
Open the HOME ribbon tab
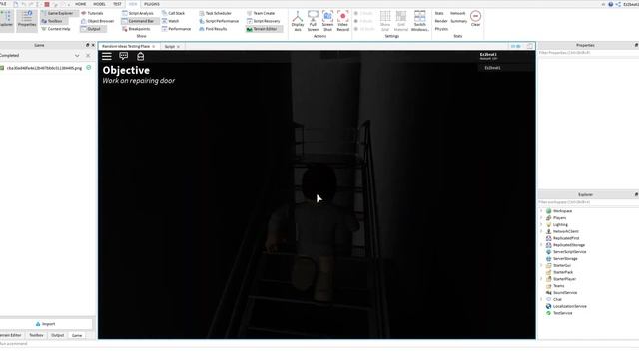80,4
